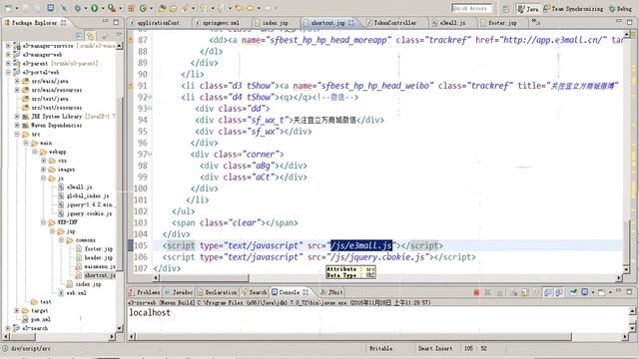Image resolution: width=639 pixels, height=359 pixels.
Task: Expand the css folder
Action: point(44,161)
